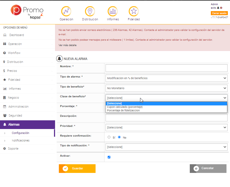Expand the Prioridad dropdown
This screenshot has height=187, width=230.
pos(166,127)
